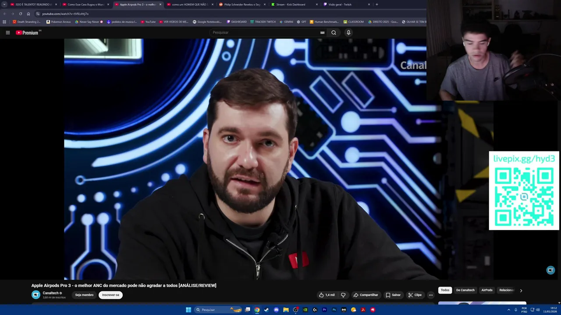Open the Human Benchmark bookmark

click(324, 21)
